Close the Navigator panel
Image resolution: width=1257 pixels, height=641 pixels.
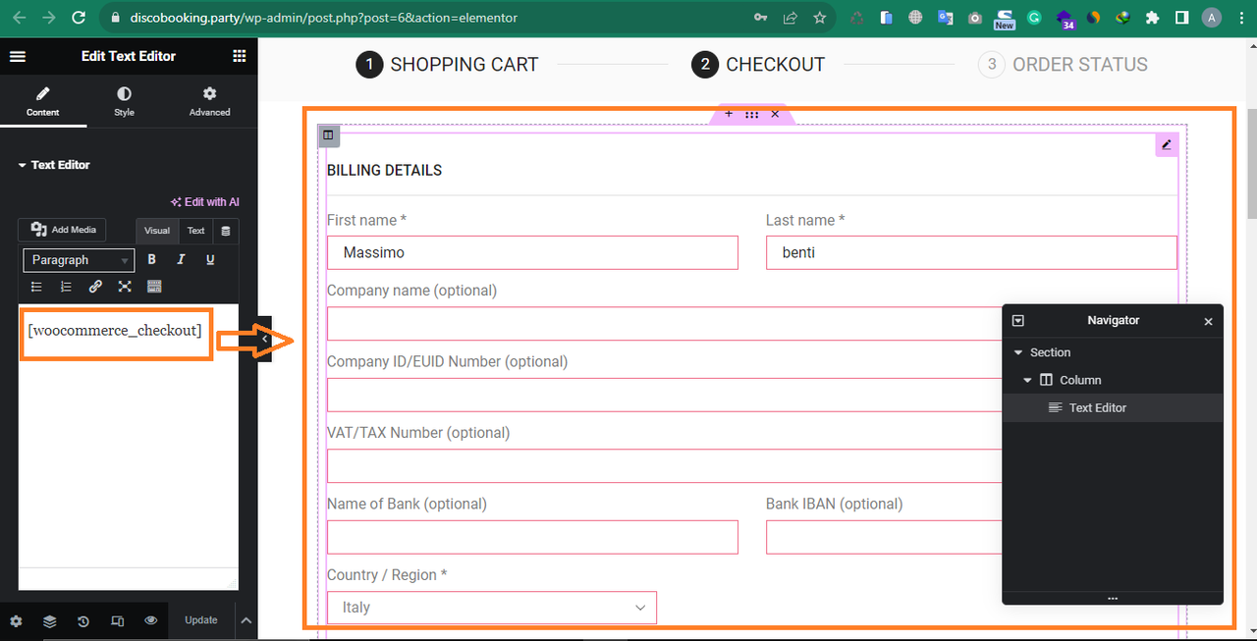point(1208,321)
